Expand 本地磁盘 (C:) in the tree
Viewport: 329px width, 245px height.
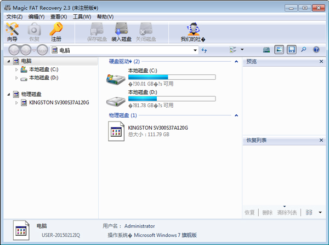click(16, 69)
